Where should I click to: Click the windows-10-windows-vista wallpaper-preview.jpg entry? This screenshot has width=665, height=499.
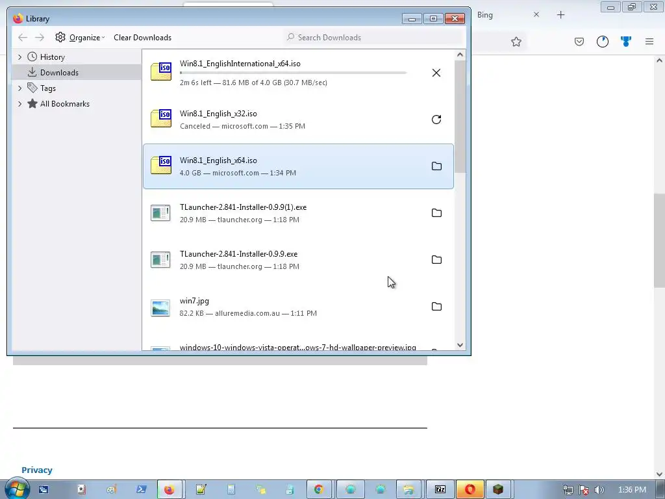[297, 347]
